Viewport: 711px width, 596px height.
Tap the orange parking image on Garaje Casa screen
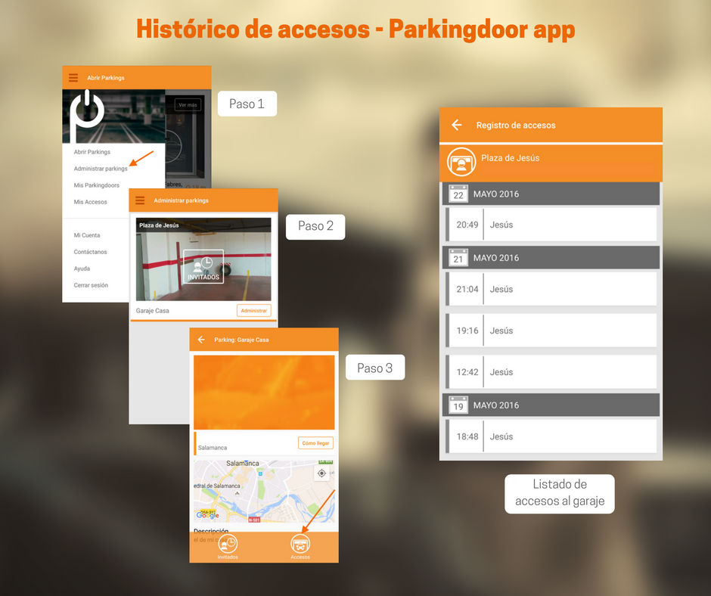(264, 393)
